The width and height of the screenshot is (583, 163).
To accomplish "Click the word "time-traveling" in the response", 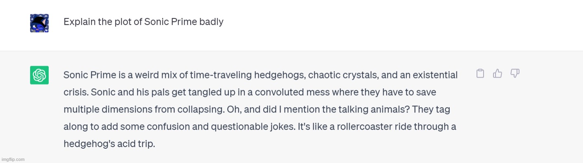I will 221,75.
